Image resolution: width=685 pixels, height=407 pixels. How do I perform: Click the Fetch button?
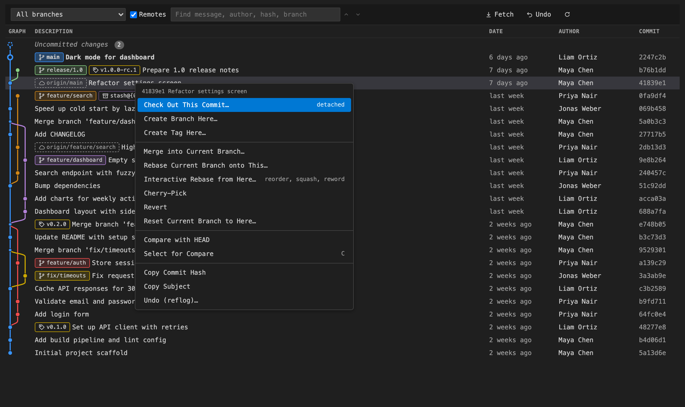(x=500, y=14)
